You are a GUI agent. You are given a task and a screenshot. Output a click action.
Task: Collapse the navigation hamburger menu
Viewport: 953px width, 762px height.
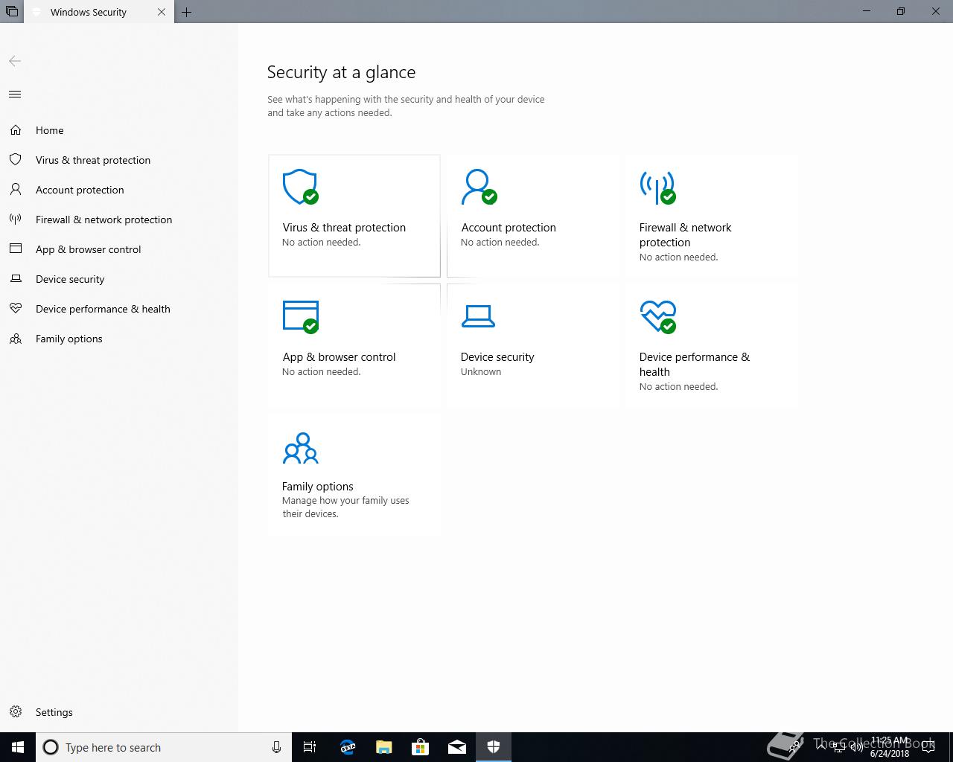point(15,95)
